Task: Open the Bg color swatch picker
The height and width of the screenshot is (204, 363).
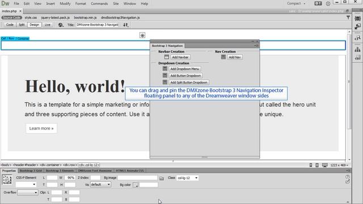Action: (136, 185)
